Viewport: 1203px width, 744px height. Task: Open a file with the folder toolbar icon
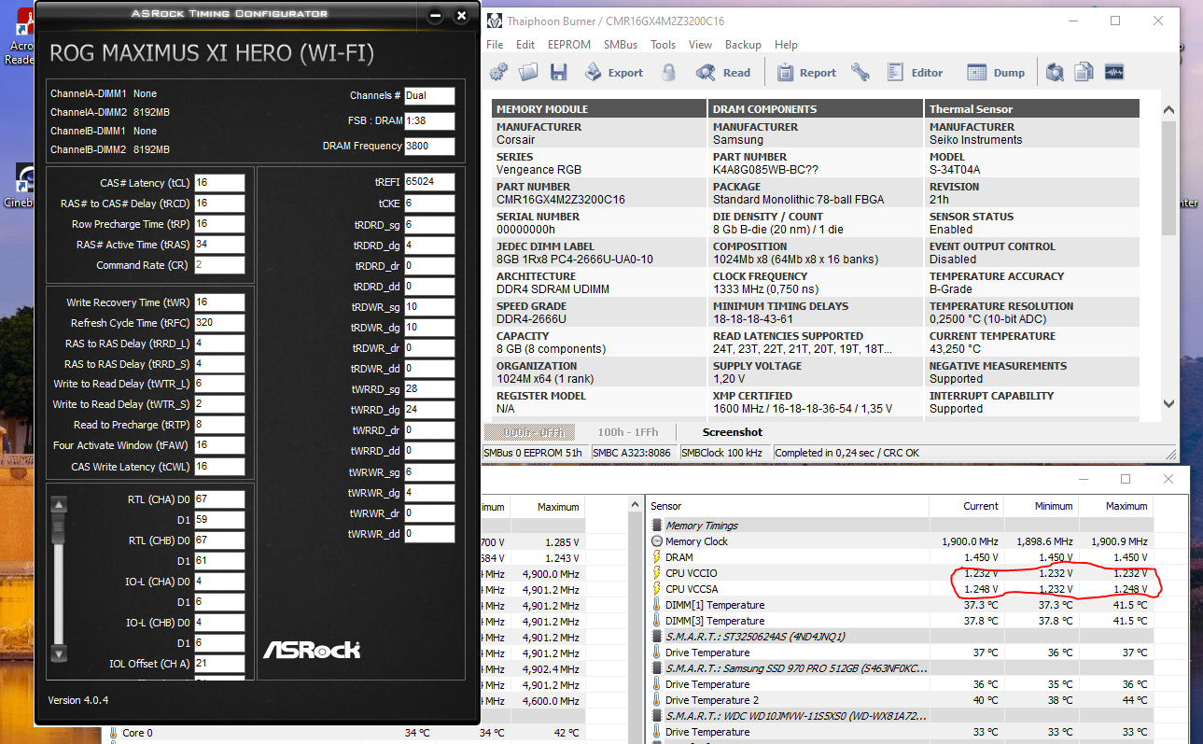[529, 72]
